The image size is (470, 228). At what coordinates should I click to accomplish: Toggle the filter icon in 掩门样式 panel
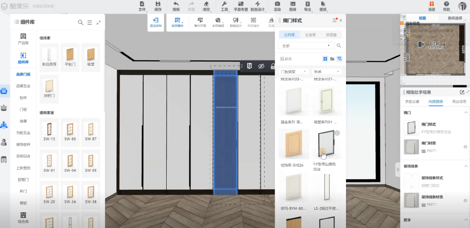[339, 59]
